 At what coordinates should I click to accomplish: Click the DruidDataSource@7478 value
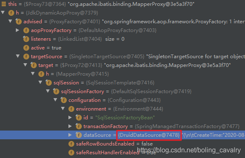coord(149,135)
